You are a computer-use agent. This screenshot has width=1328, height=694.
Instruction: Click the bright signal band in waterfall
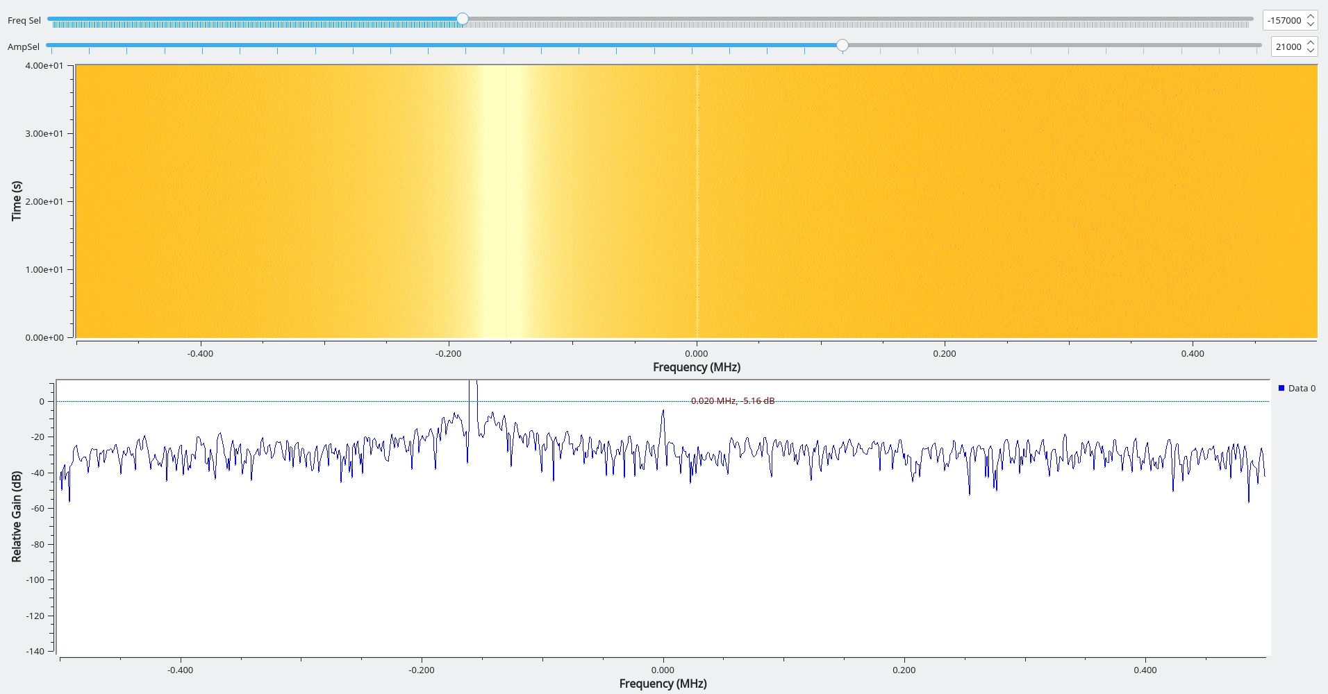pyautogui.click(x=501, y=201)
